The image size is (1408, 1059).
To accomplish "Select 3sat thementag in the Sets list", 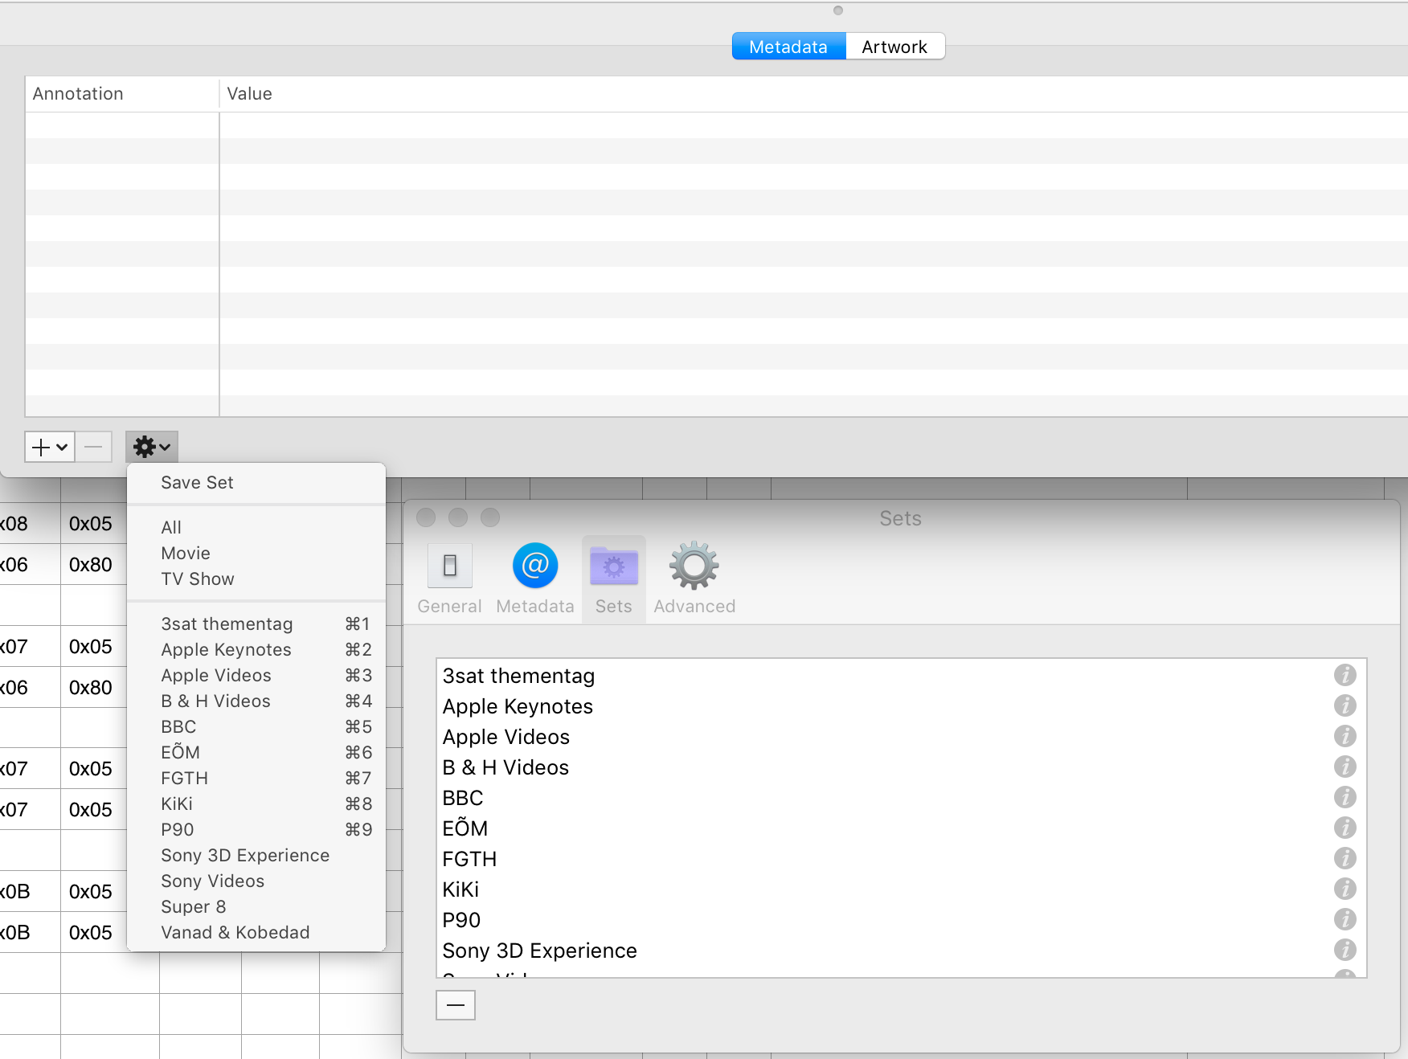I will pos(901,676).
